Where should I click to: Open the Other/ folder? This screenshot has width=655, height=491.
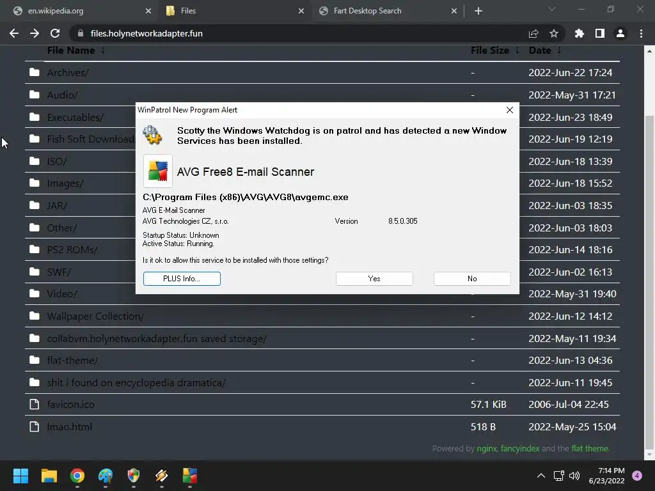click(62, 228)
